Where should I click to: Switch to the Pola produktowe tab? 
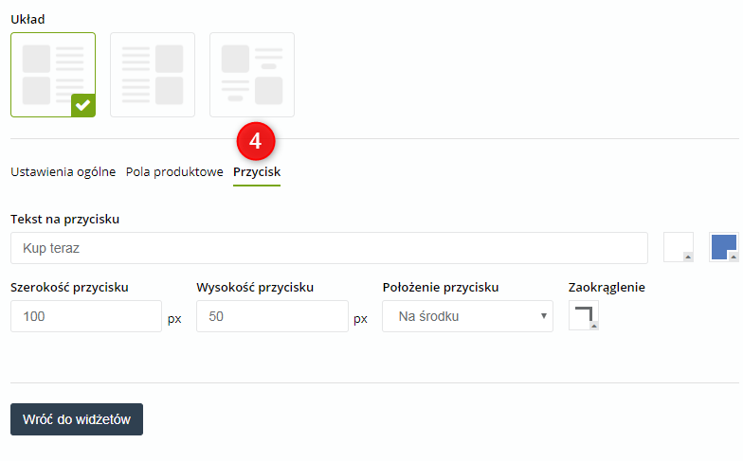[x=174, y=172]
